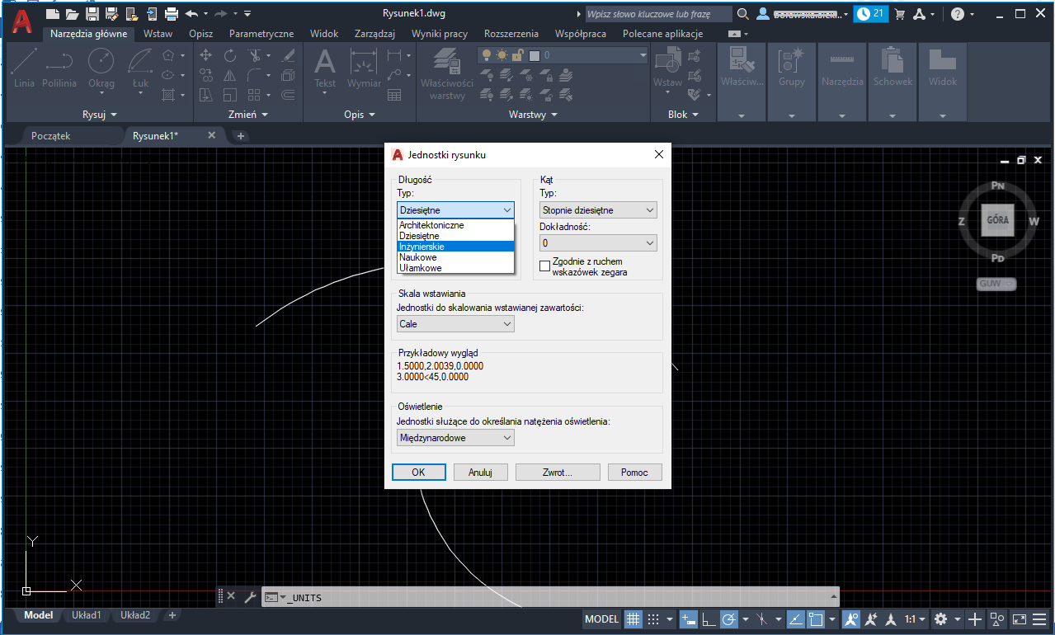This screenshot has height=635, width=1055.
Task: Toggle object snap square icon in status bar
Action: 816,619
